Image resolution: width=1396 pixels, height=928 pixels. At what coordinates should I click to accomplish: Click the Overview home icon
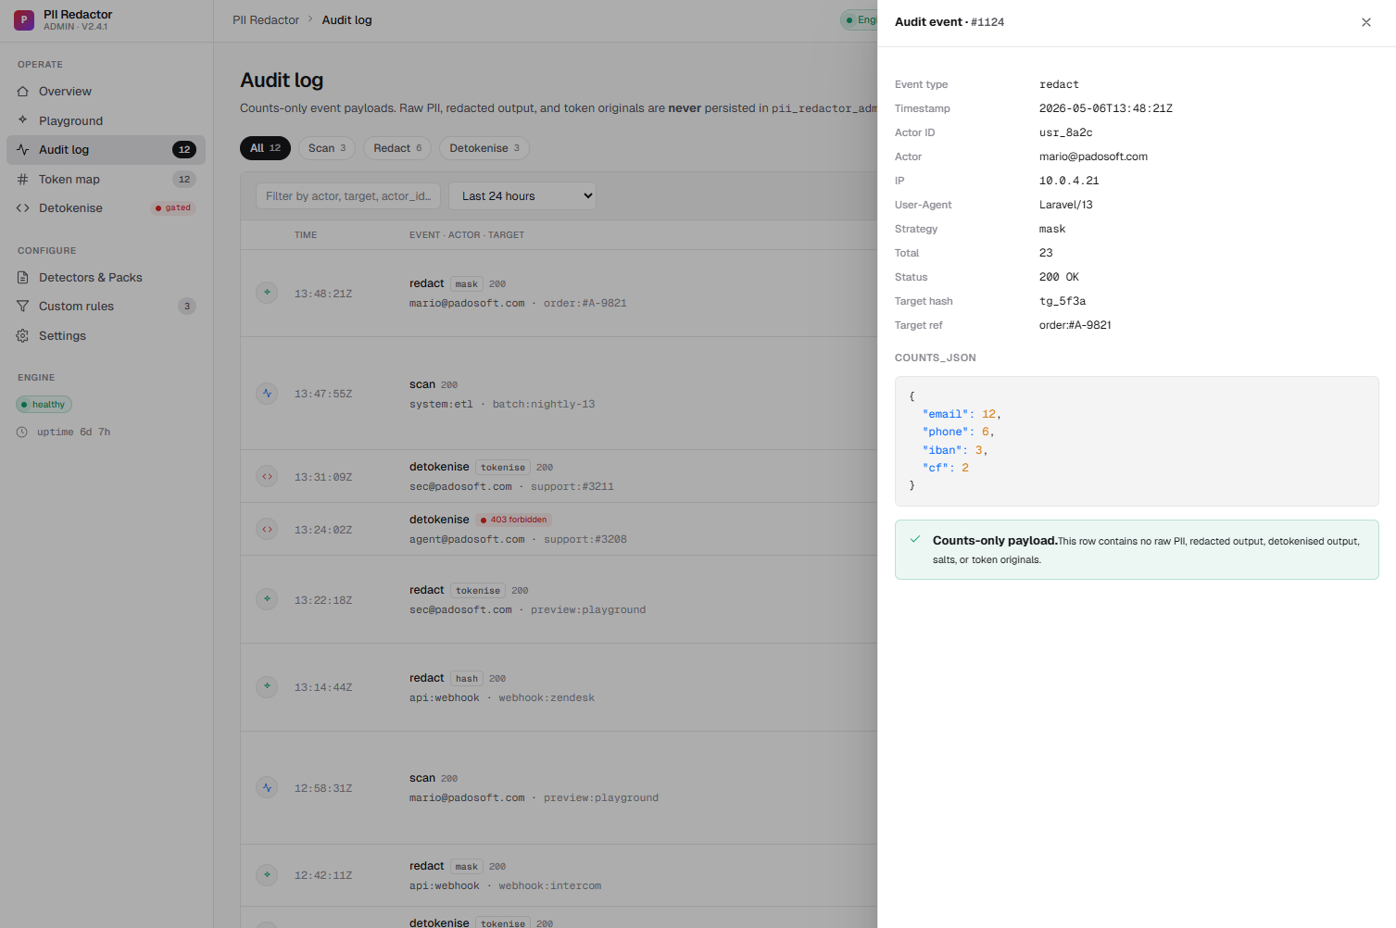point(23,92)
